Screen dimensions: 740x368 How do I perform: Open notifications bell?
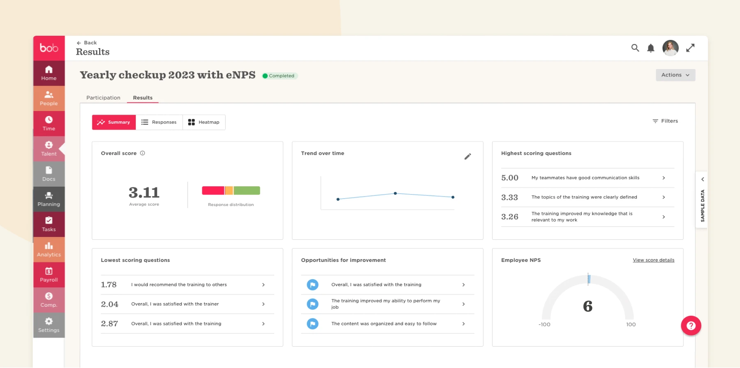pos(651,48)
